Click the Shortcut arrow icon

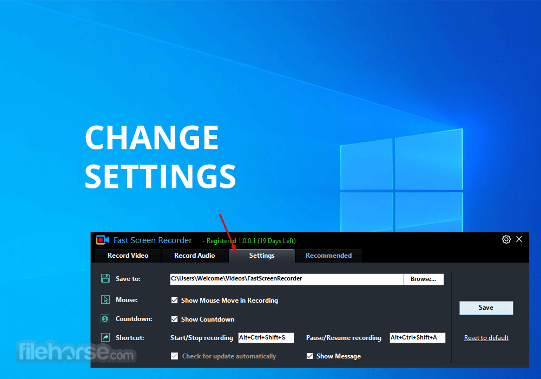(105, 337)
